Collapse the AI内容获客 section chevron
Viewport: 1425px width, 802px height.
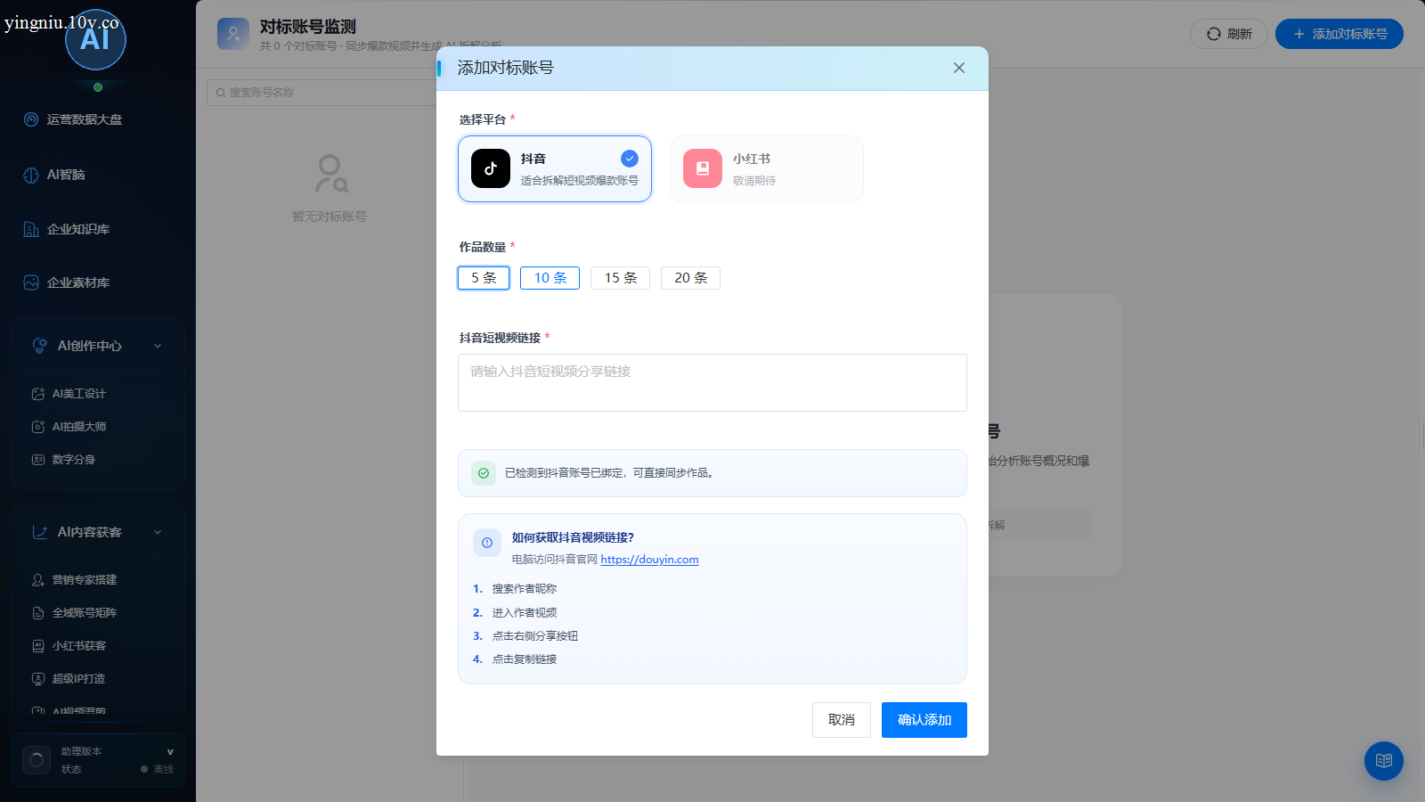[158, 532]
